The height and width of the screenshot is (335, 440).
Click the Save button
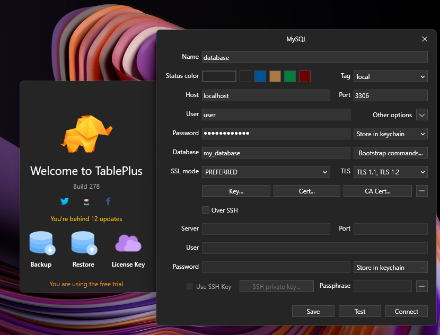pos(313,311)
